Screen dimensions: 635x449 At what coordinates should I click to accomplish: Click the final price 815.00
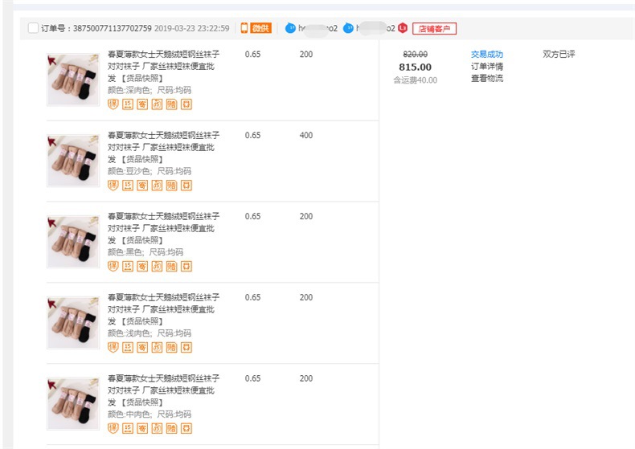point(415,67)
